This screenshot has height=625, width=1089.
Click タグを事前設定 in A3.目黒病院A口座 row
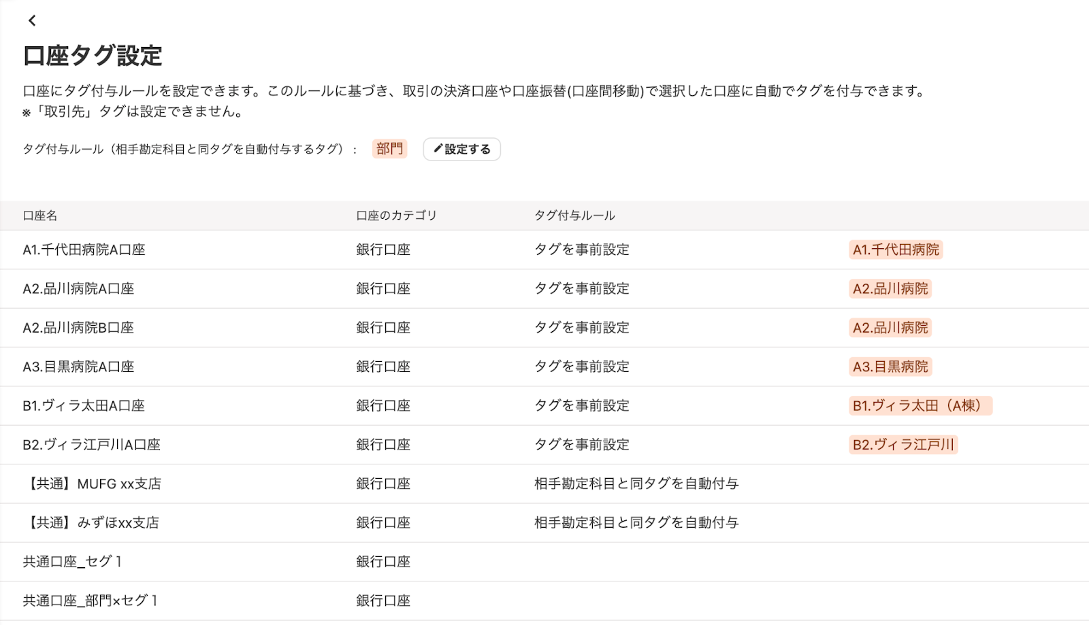(582, 367)
